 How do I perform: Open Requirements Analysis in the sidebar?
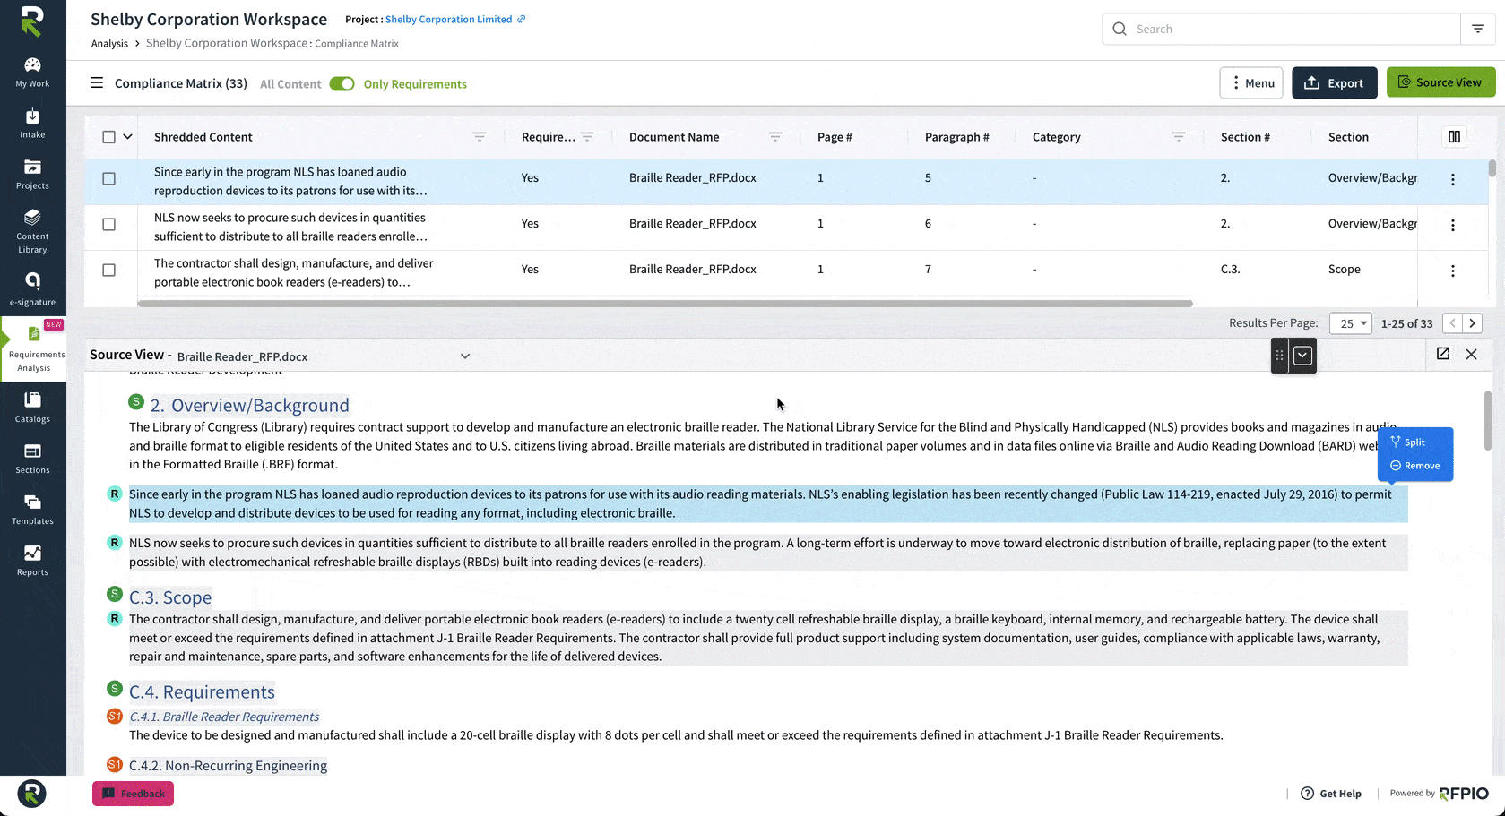[34, 350]
